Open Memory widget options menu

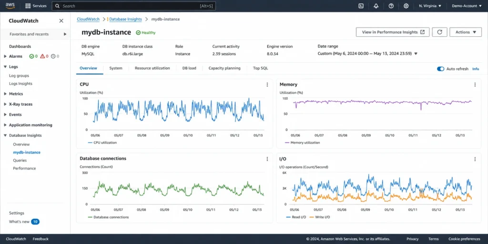click(x=475, y=85)
